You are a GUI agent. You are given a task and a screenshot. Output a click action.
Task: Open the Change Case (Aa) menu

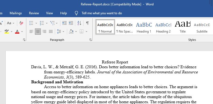coord(10,23)
